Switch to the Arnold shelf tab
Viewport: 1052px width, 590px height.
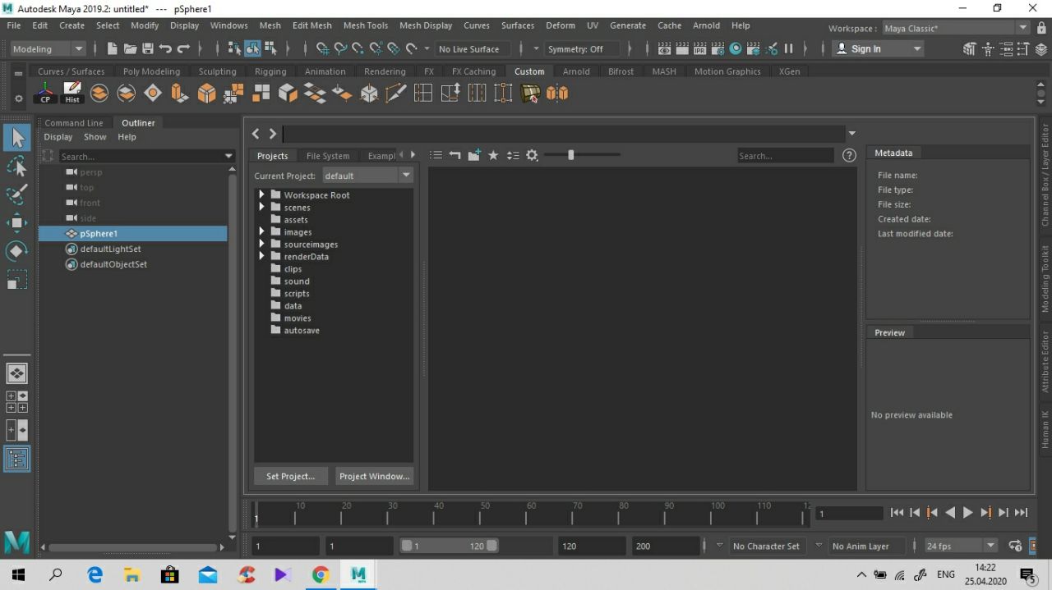576,71
